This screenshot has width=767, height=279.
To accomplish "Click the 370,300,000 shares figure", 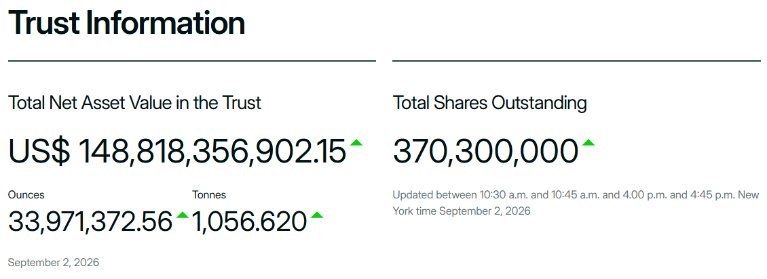I will pyautogui.click(x=485, y=151).
